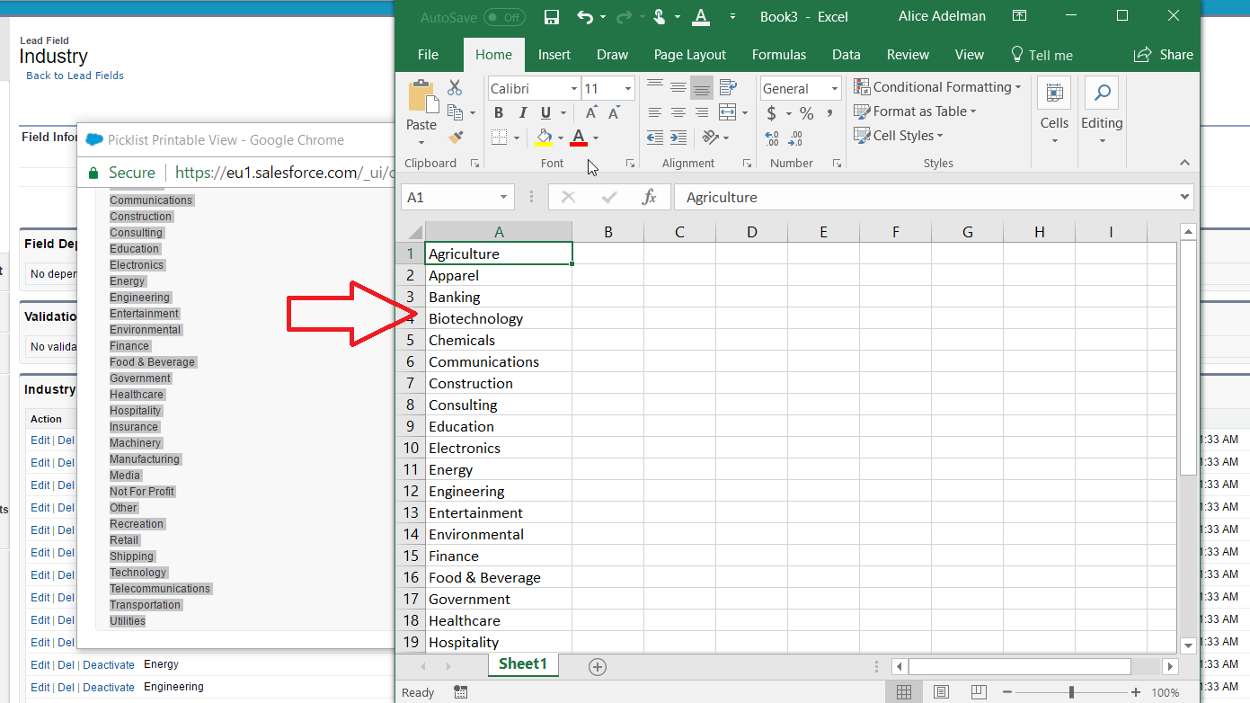Click the Merge & Center icon
Viewport: 1250px width, 703px height.
tap(727, 112)
